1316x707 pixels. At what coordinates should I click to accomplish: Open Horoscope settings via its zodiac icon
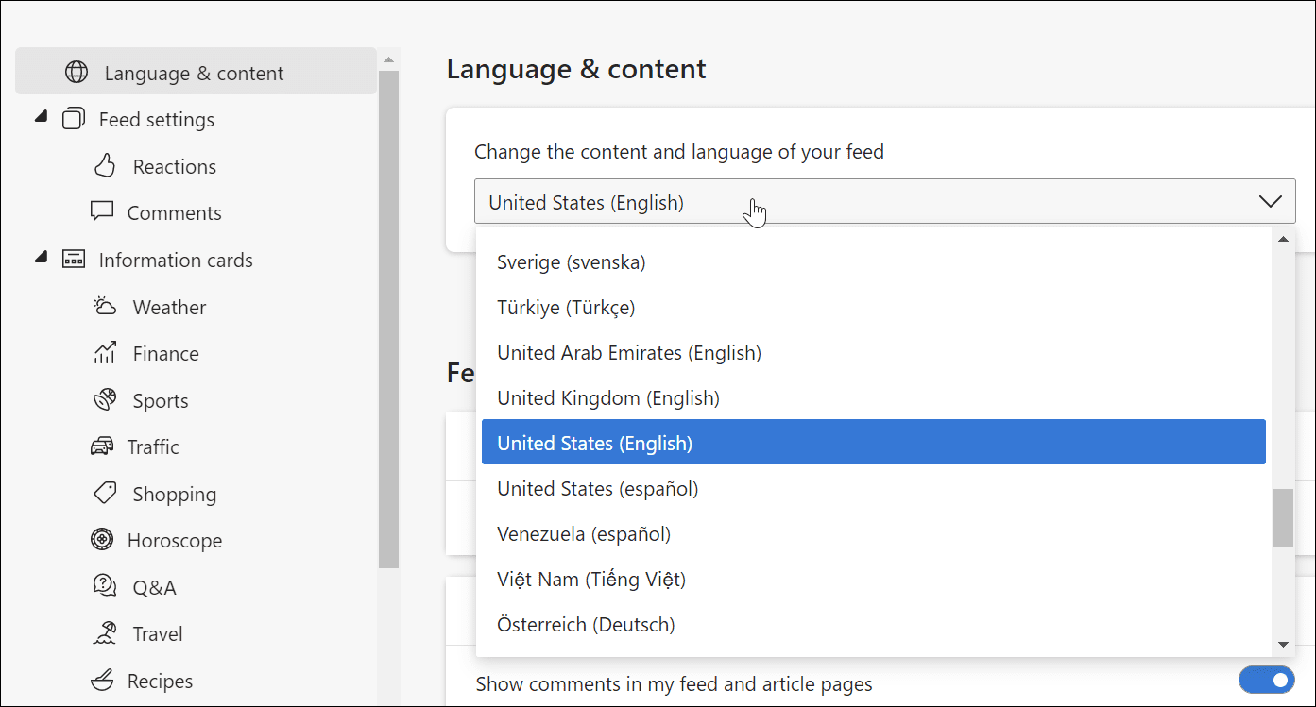pos(104,539)
